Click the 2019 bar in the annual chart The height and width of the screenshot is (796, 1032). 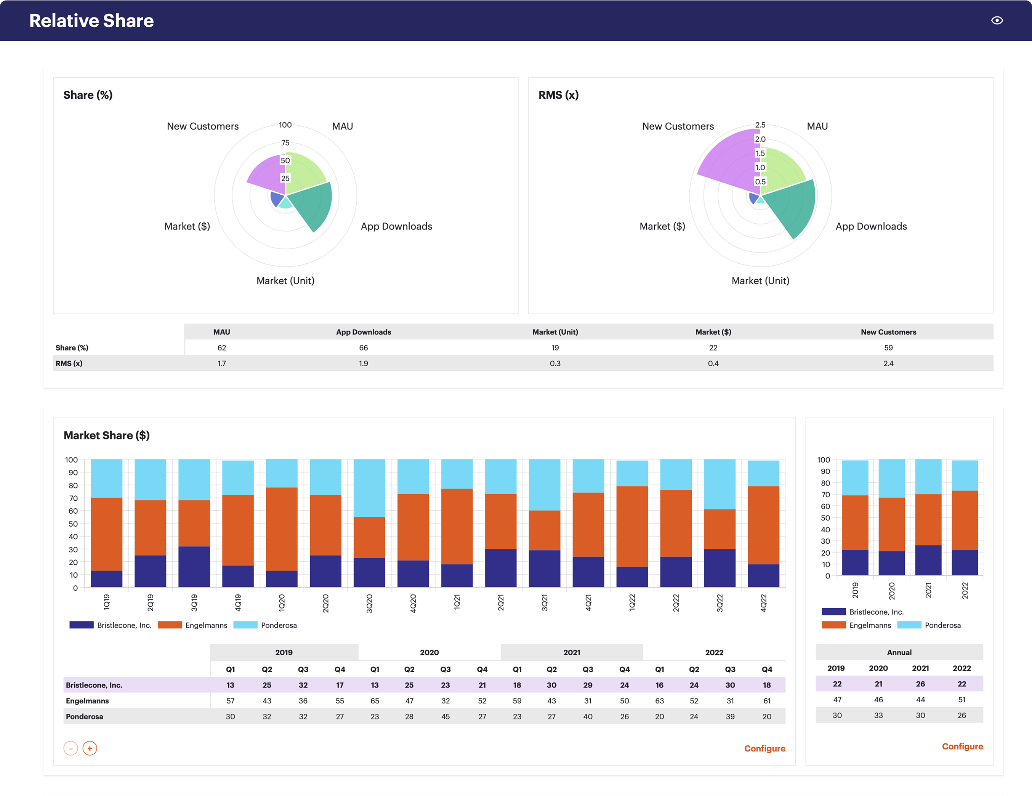855,517
